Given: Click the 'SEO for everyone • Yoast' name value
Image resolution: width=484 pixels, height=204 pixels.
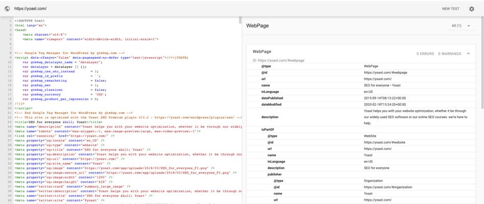Looking at the screenshot, I should (382, 85).
